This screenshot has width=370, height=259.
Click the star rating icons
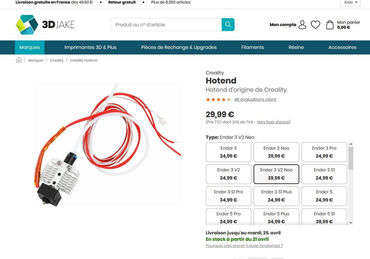[x=218, y=100]
